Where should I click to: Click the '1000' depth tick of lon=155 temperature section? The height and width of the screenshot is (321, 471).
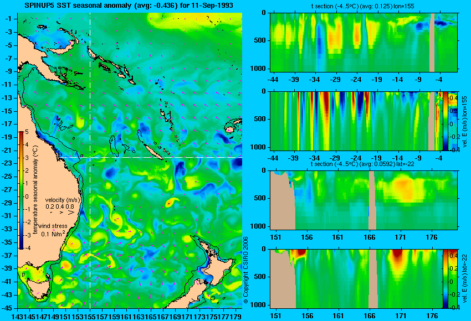tap(258, 69)
